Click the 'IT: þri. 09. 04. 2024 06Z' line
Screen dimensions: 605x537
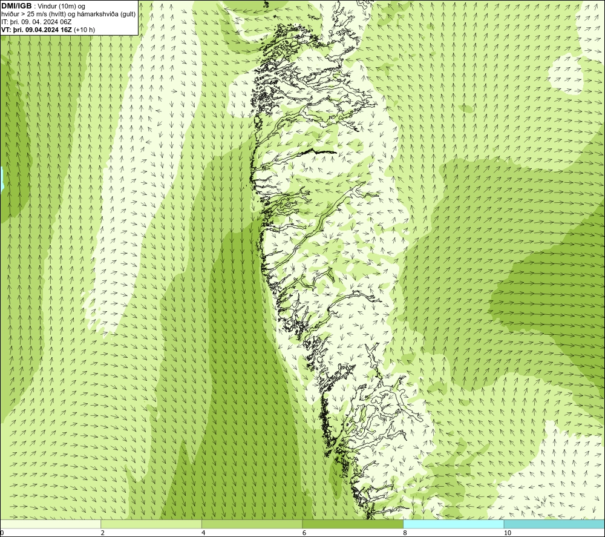click(x=36, y=22)
